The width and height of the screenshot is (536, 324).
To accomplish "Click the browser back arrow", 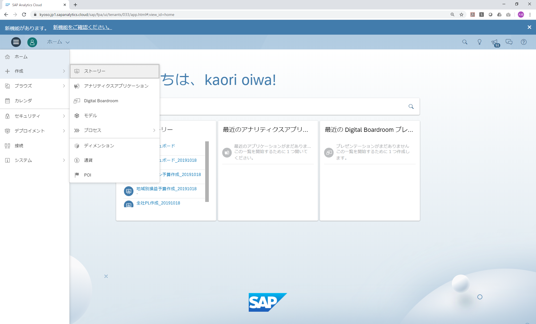I will point(6,15).
